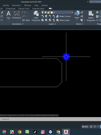Click the Layer Off icon
101x135 pixels.
pos(42,16)
